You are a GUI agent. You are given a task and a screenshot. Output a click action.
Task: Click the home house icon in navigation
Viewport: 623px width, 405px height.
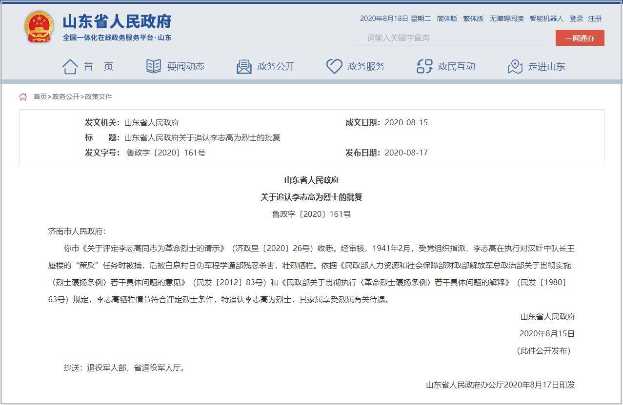(70, 67)
